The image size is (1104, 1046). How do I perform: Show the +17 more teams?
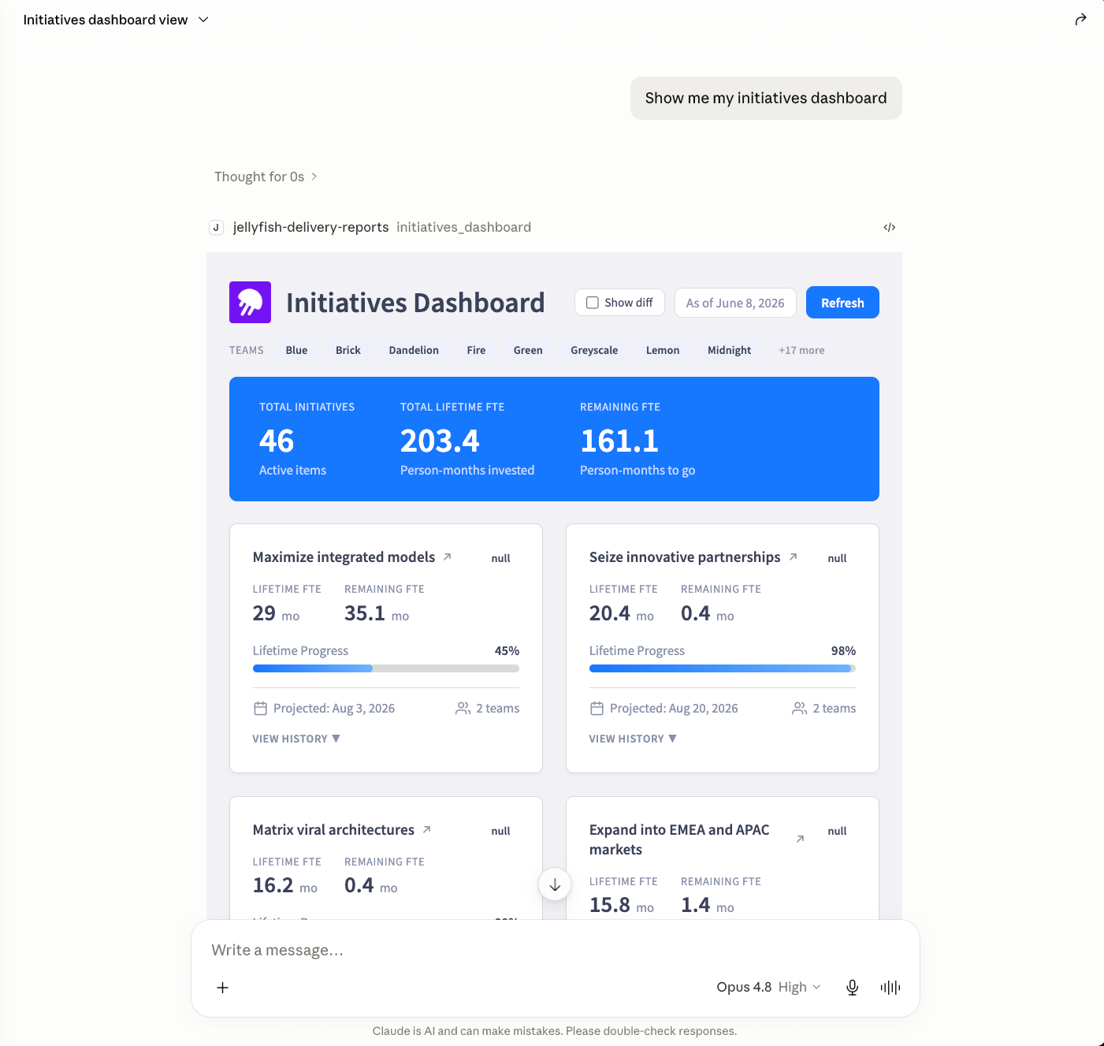[x=801, y=350]
